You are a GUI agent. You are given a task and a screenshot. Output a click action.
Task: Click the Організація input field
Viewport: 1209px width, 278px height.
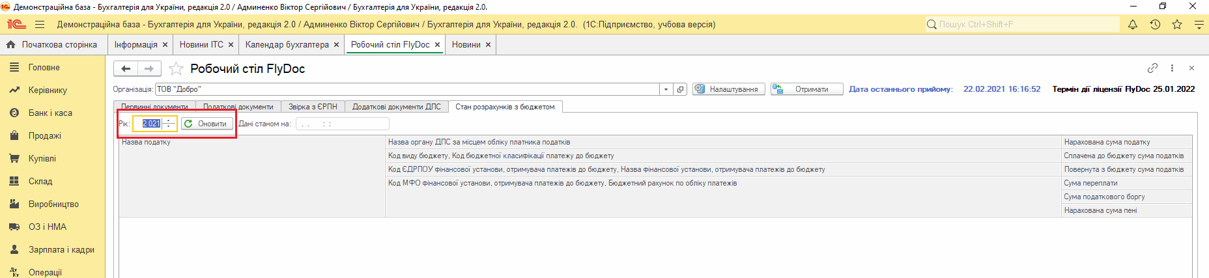tap(407, 89)
